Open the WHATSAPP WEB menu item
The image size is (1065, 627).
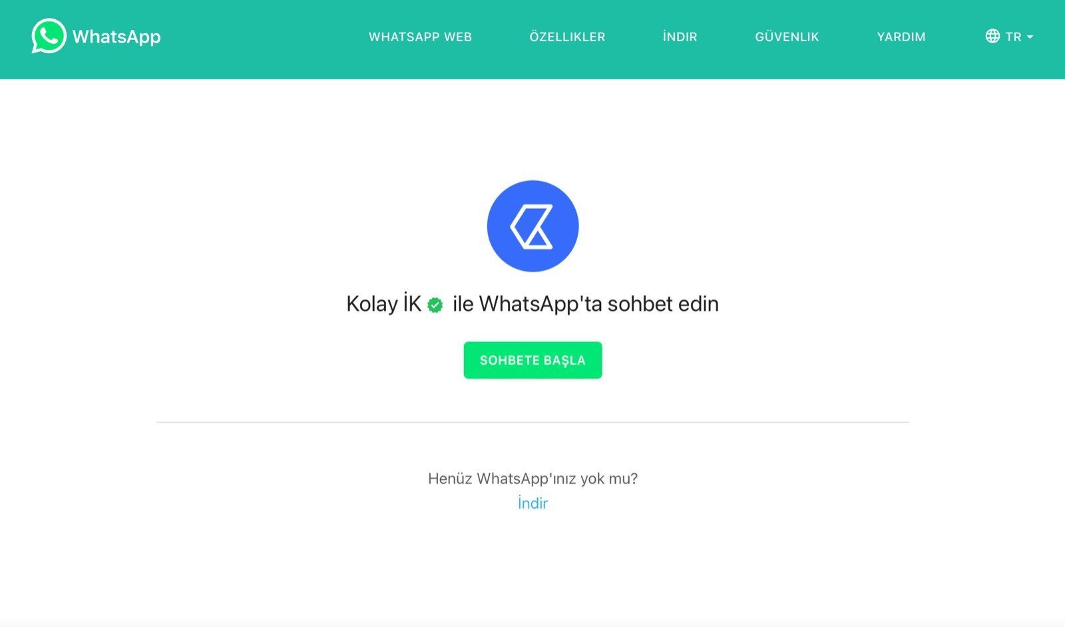pyautogui.click(x=420, y=37)
